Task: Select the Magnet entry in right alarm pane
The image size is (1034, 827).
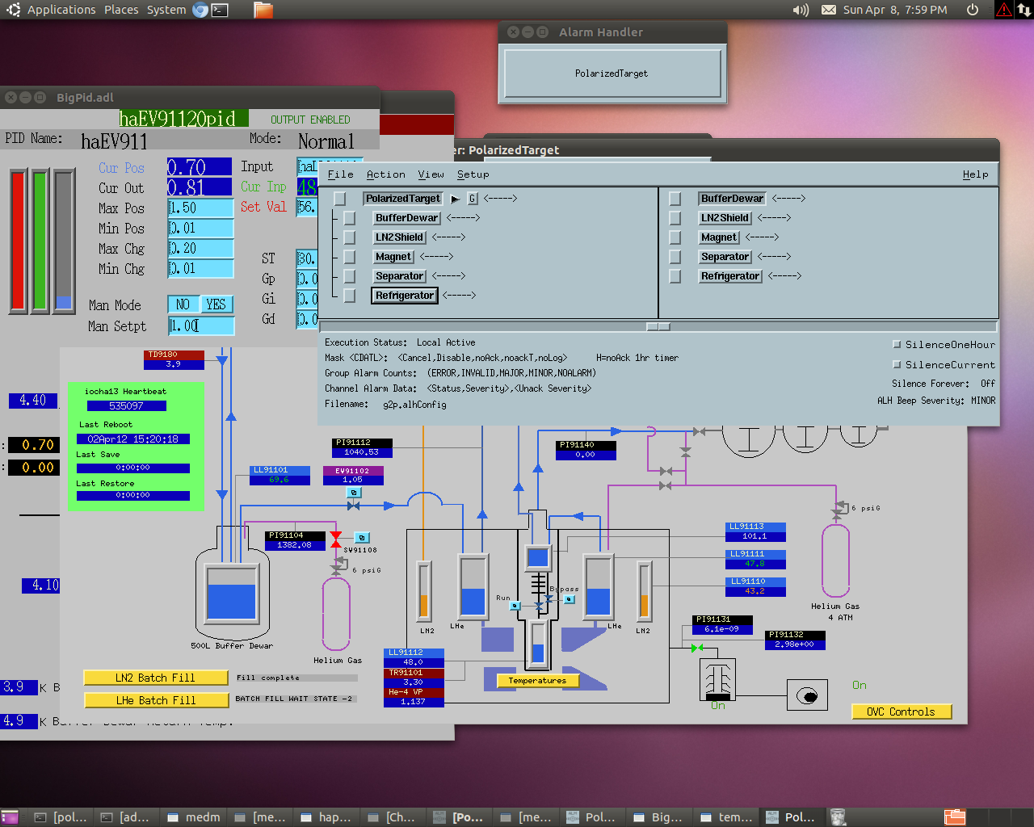Action: (x=719, y=237)
